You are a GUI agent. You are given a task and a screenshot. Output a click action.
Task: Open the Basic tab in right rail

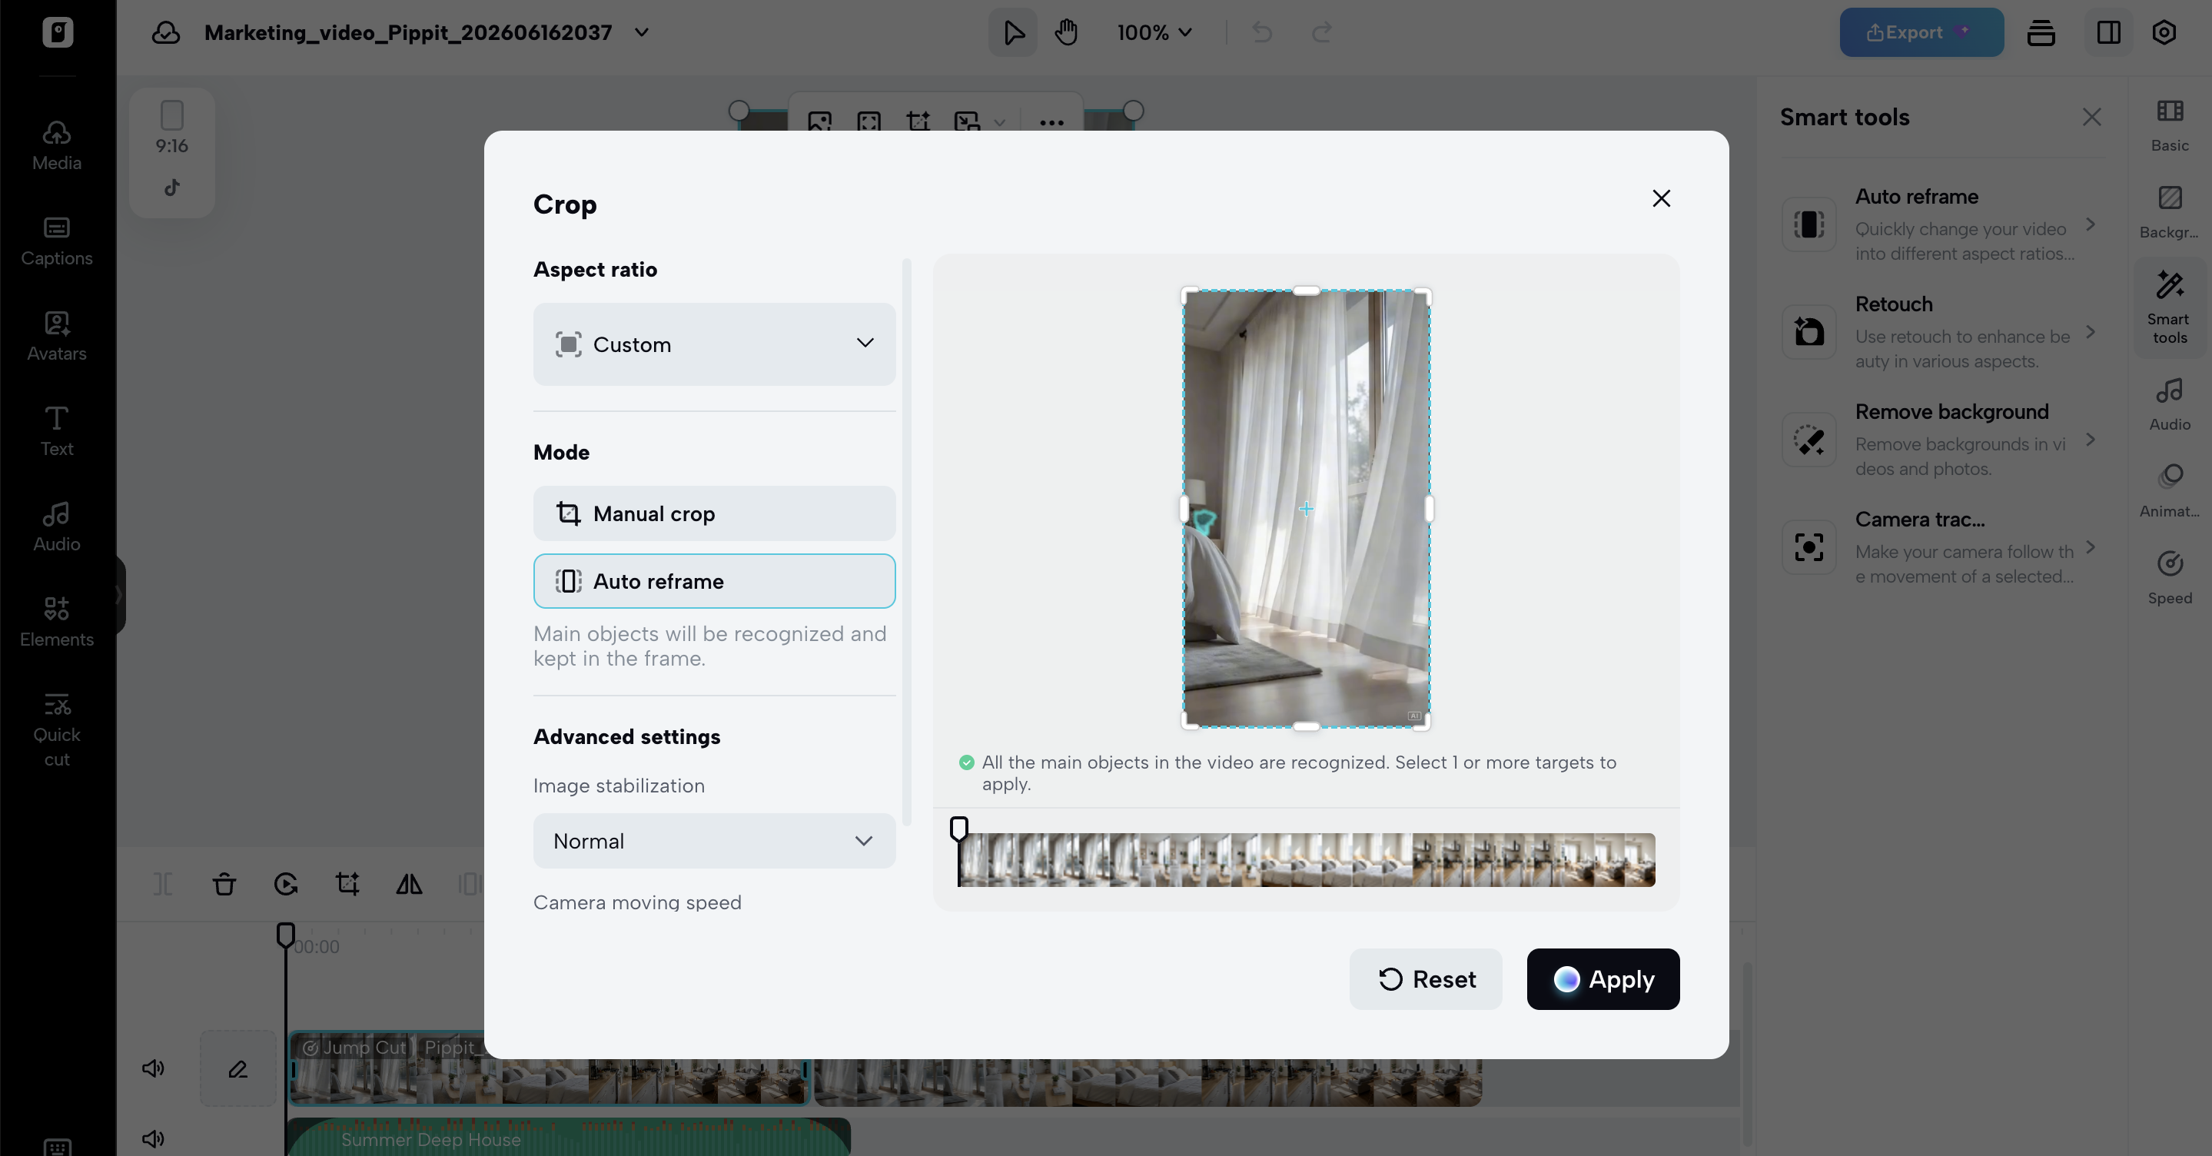2170,125
